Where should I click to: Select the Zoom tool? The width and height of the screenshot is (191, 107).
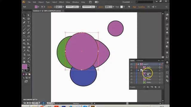tap(29, 62)
